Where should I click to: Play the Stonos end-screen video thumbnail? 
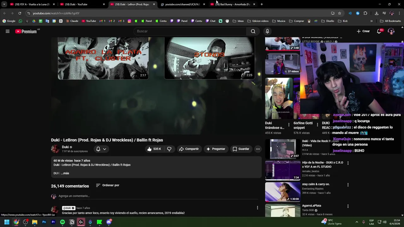pos(209,58)
